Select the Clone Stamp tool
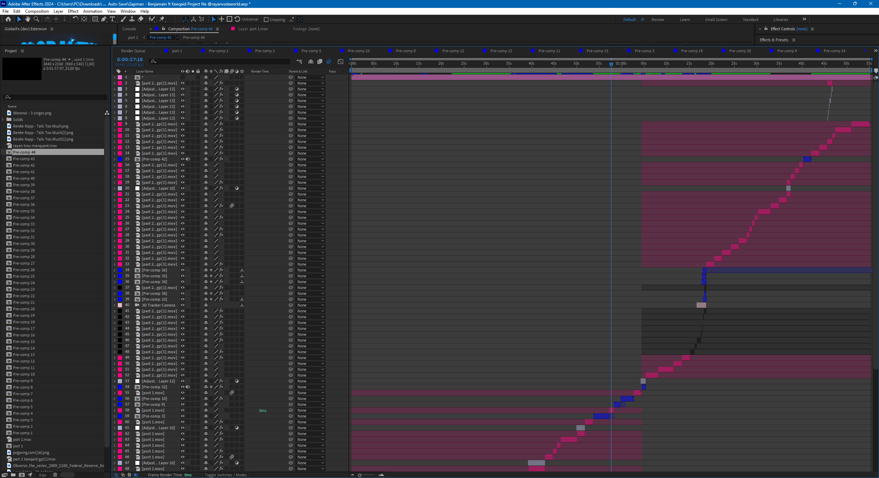Screen dimensions: 879x478 pos(132,19)
